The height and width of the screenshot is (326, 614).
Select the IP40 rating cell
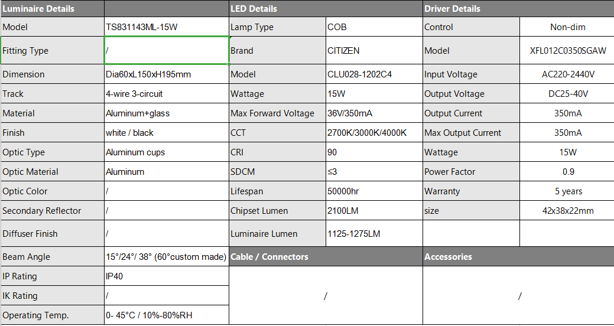[x=167, y=276]
